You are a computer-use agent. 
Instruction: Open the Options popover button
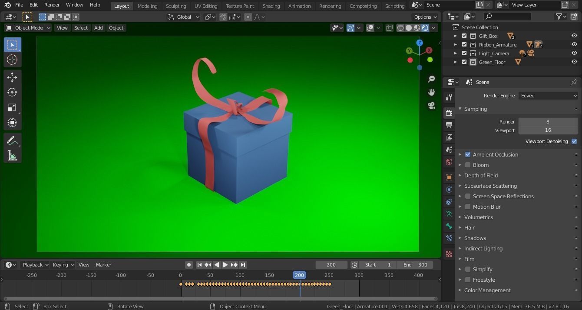(x=426, y=17)
